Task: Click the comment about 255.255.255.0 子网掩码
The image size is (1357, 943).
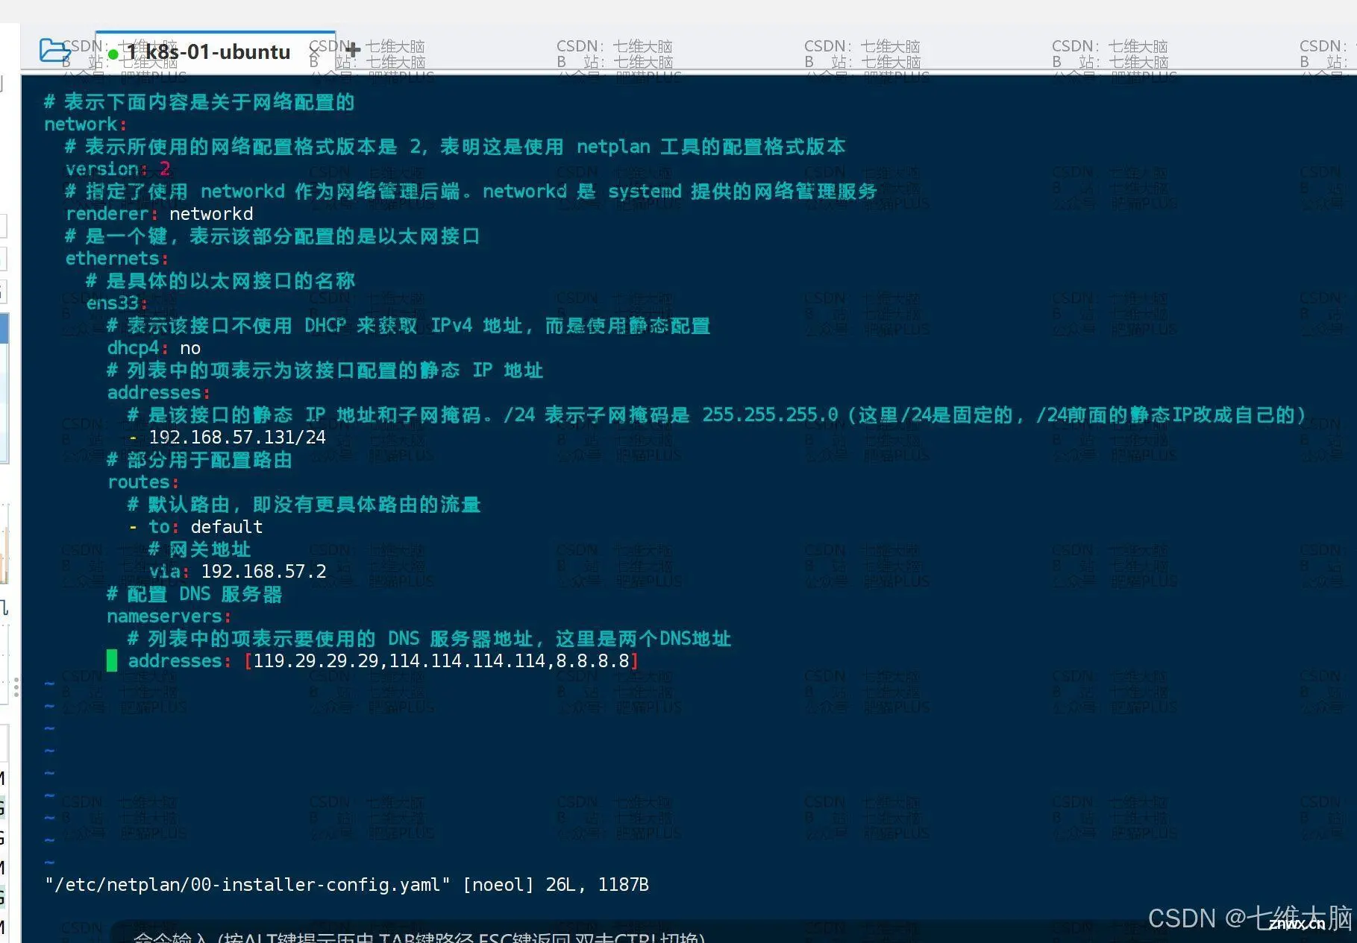Action: [x=716, y=415]
